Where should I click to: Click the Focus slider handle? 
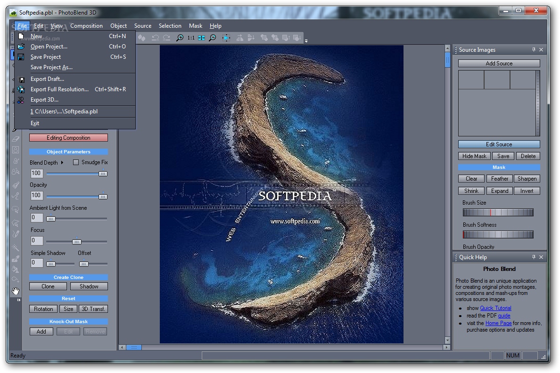pyautogui.click(x=77, y=242)
